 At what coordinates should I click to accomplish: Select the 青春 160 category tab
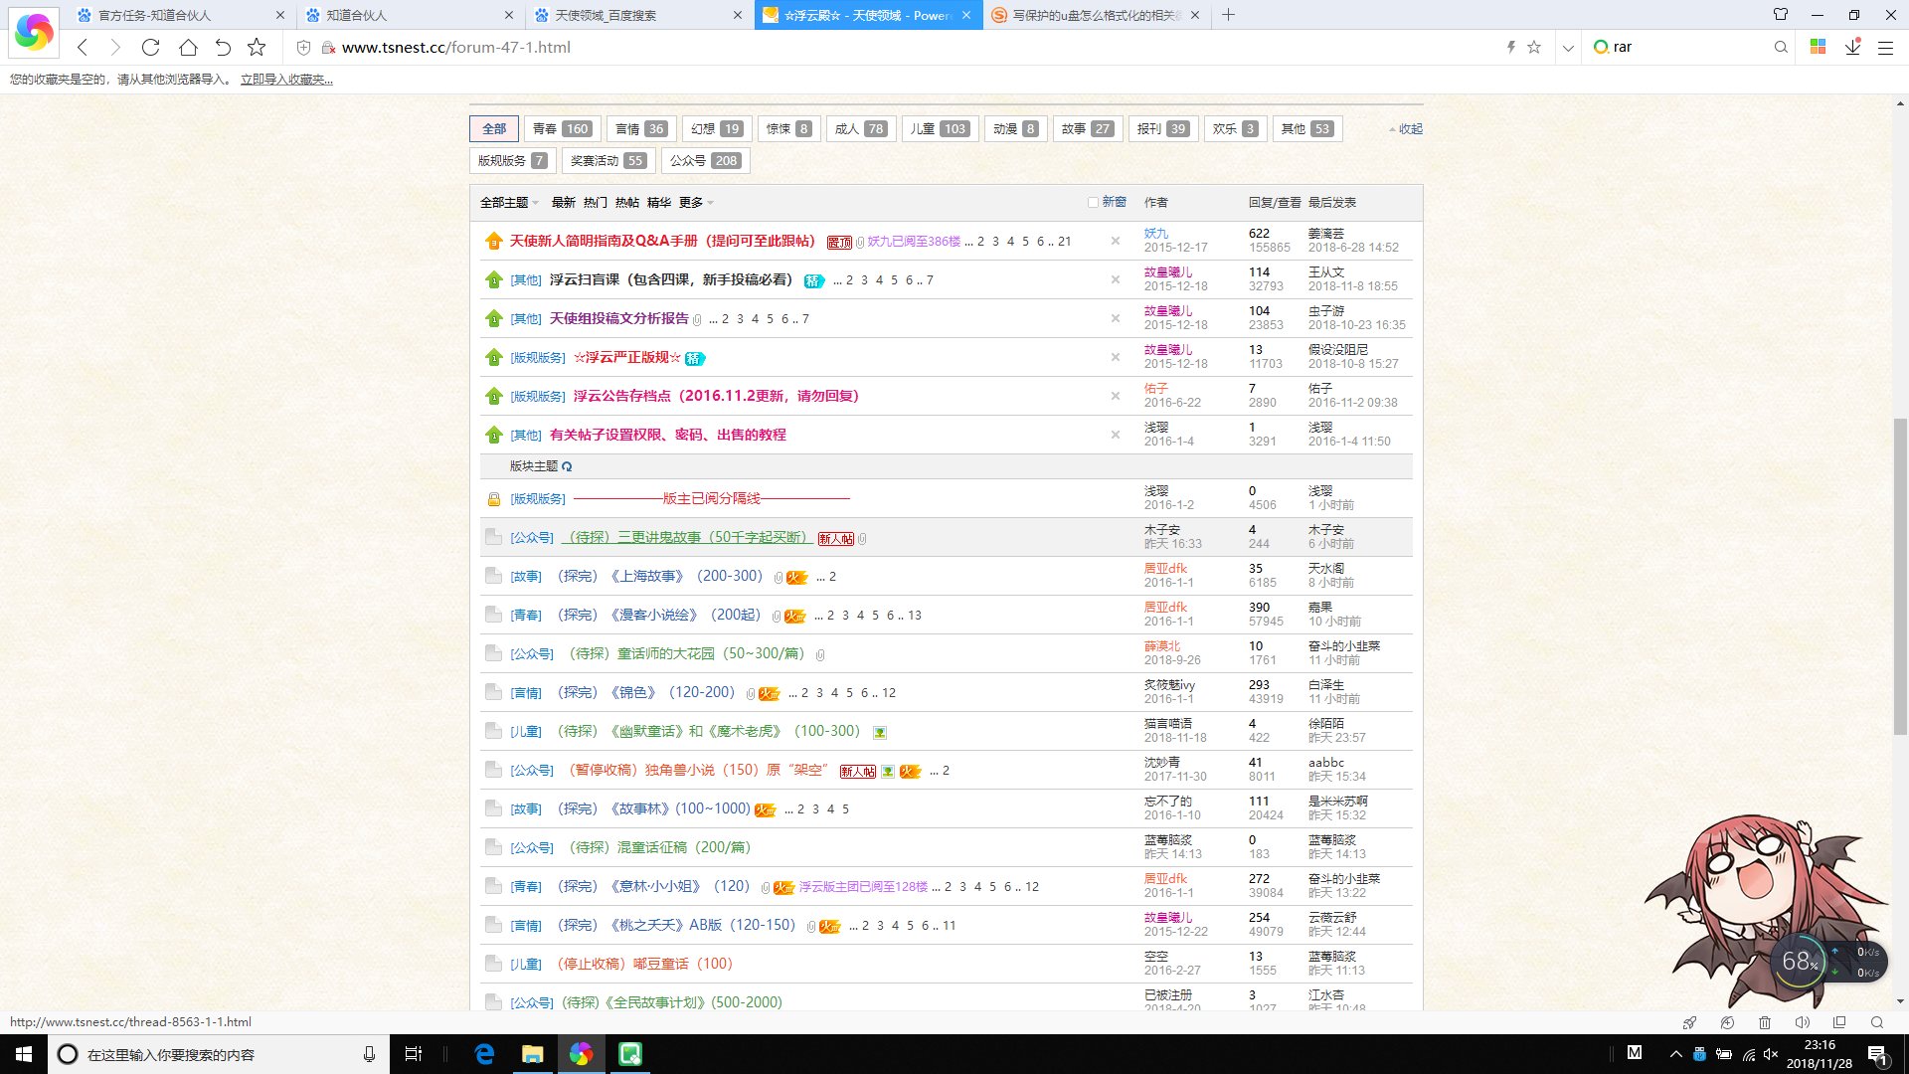click(562, 129)
